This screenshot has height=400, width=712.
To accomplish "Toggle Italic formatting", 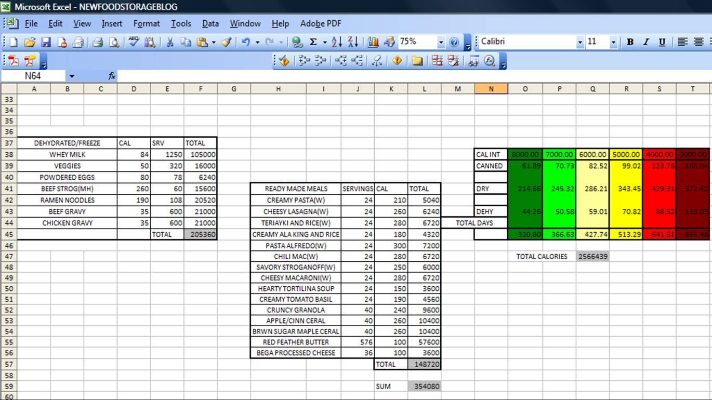I will click(646, 42).
